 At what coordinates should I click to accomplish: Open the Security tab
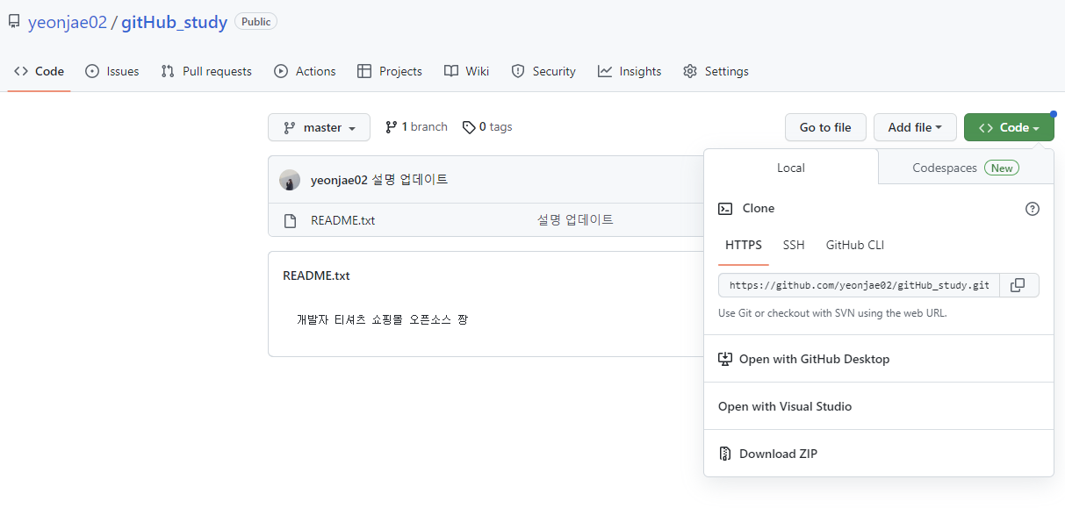click(x=543, y=71)
